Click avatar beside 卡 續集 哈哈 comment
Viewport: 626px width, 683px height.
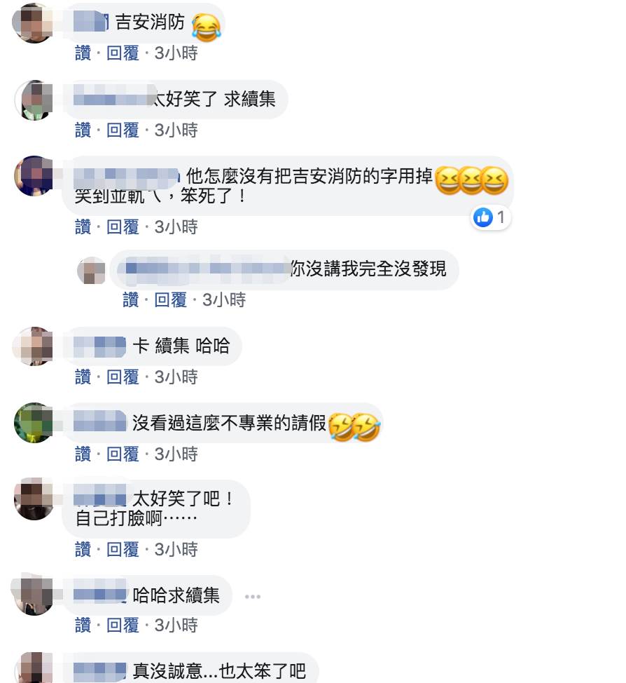[34, 346]
